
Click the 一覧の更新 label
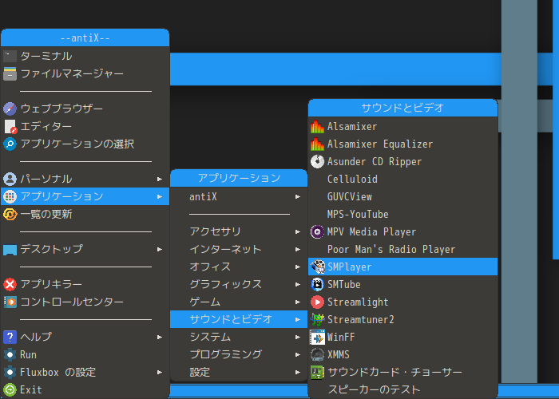pyautogui.click(x=46, y=214)
